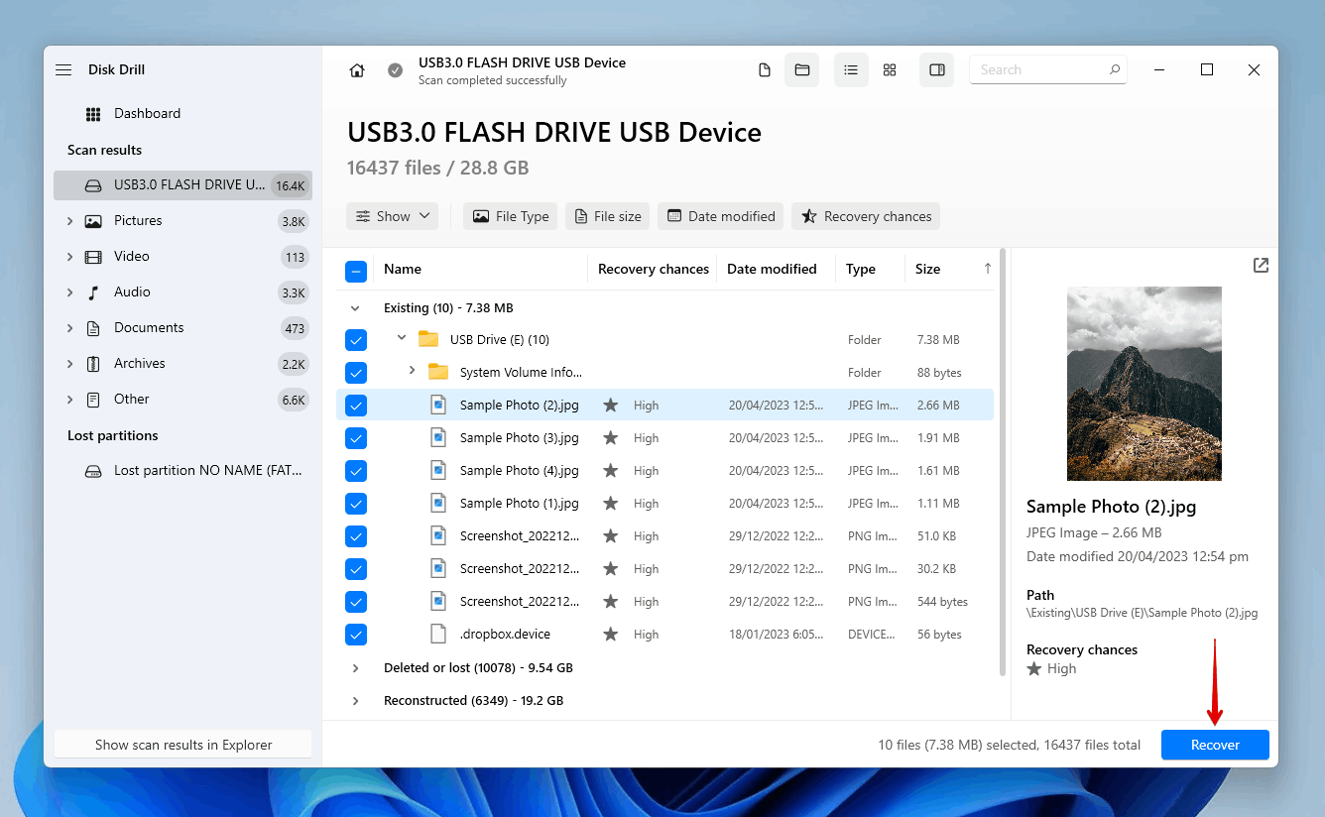
Task: Switch to folder view icon in toolbar
Action: 802,70
